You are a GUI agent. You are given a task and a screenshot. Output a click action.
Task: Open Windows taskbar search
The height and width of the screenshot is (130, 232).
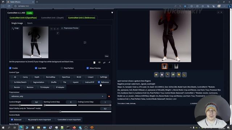pos(9,127)
